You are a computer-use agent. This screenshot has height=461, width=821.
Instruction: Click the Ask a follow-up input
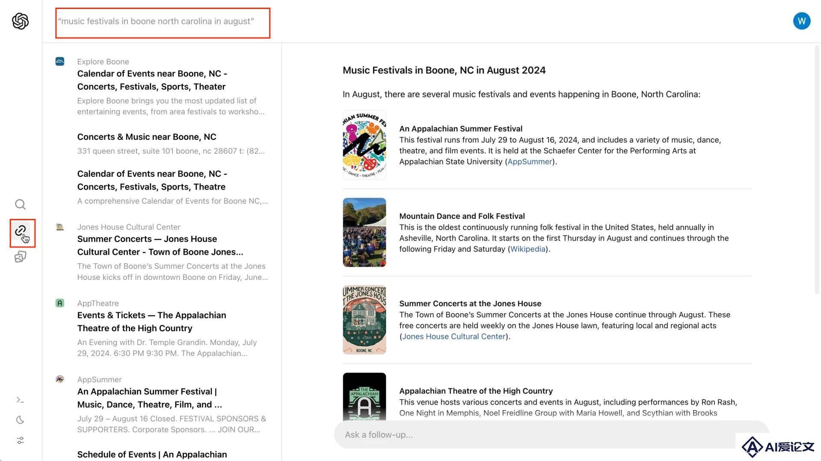[552, 435]
